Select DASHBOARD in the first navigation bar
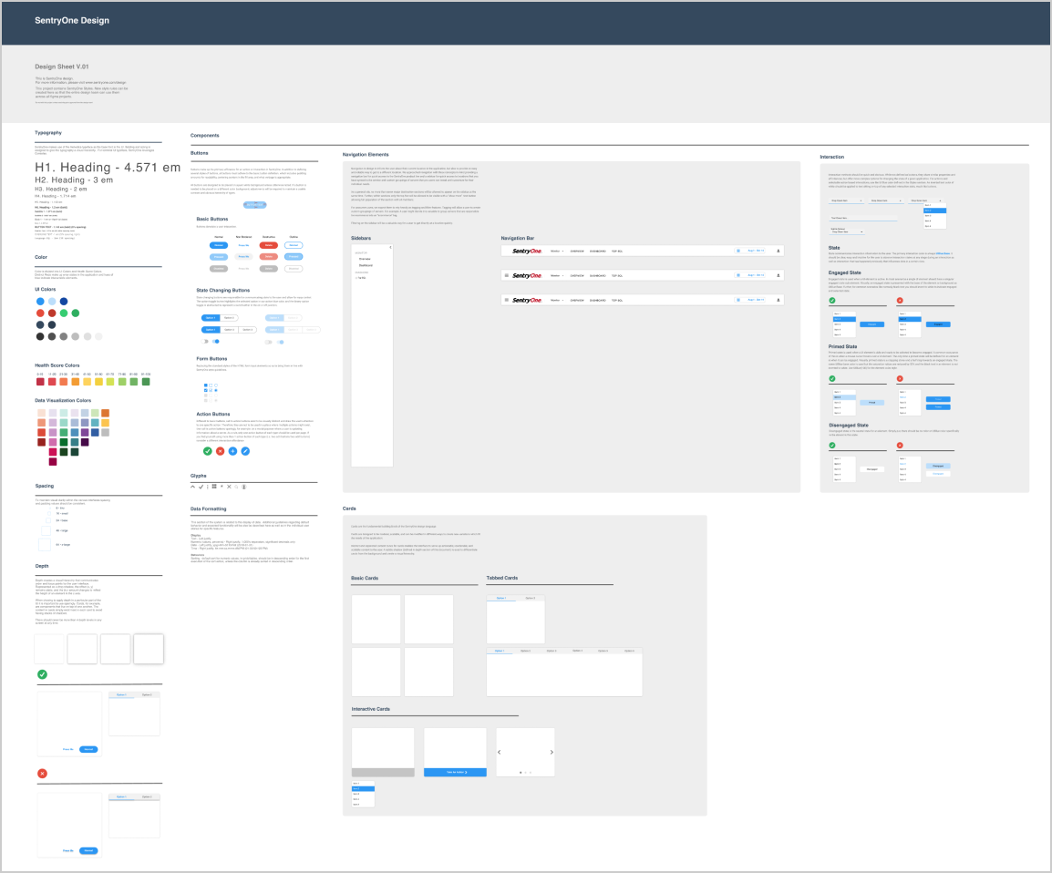The height and width of the screenshot is (873, 1052). [x=597, y=251]
